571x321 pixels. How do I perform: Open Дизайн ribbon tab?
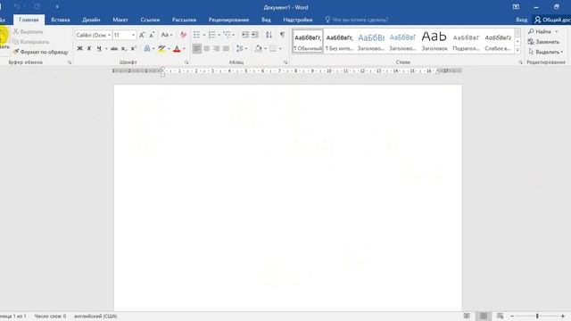tap(91, 20)
